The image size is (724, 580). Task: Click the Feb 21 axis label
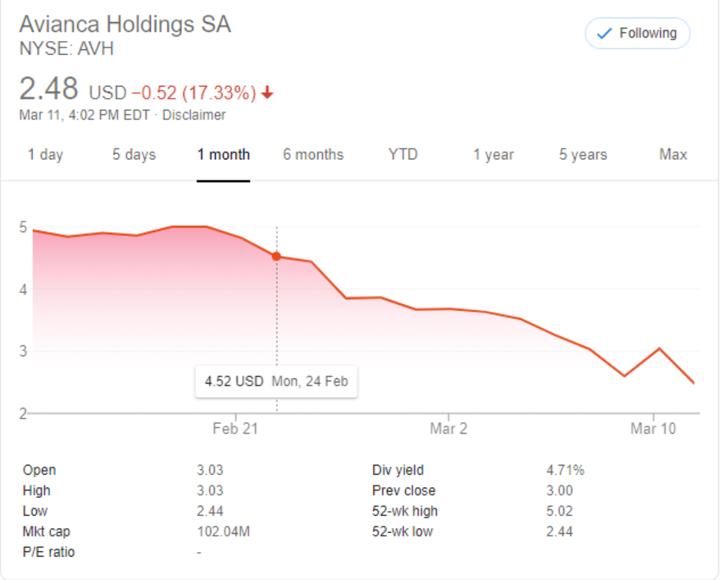(235, 430)
